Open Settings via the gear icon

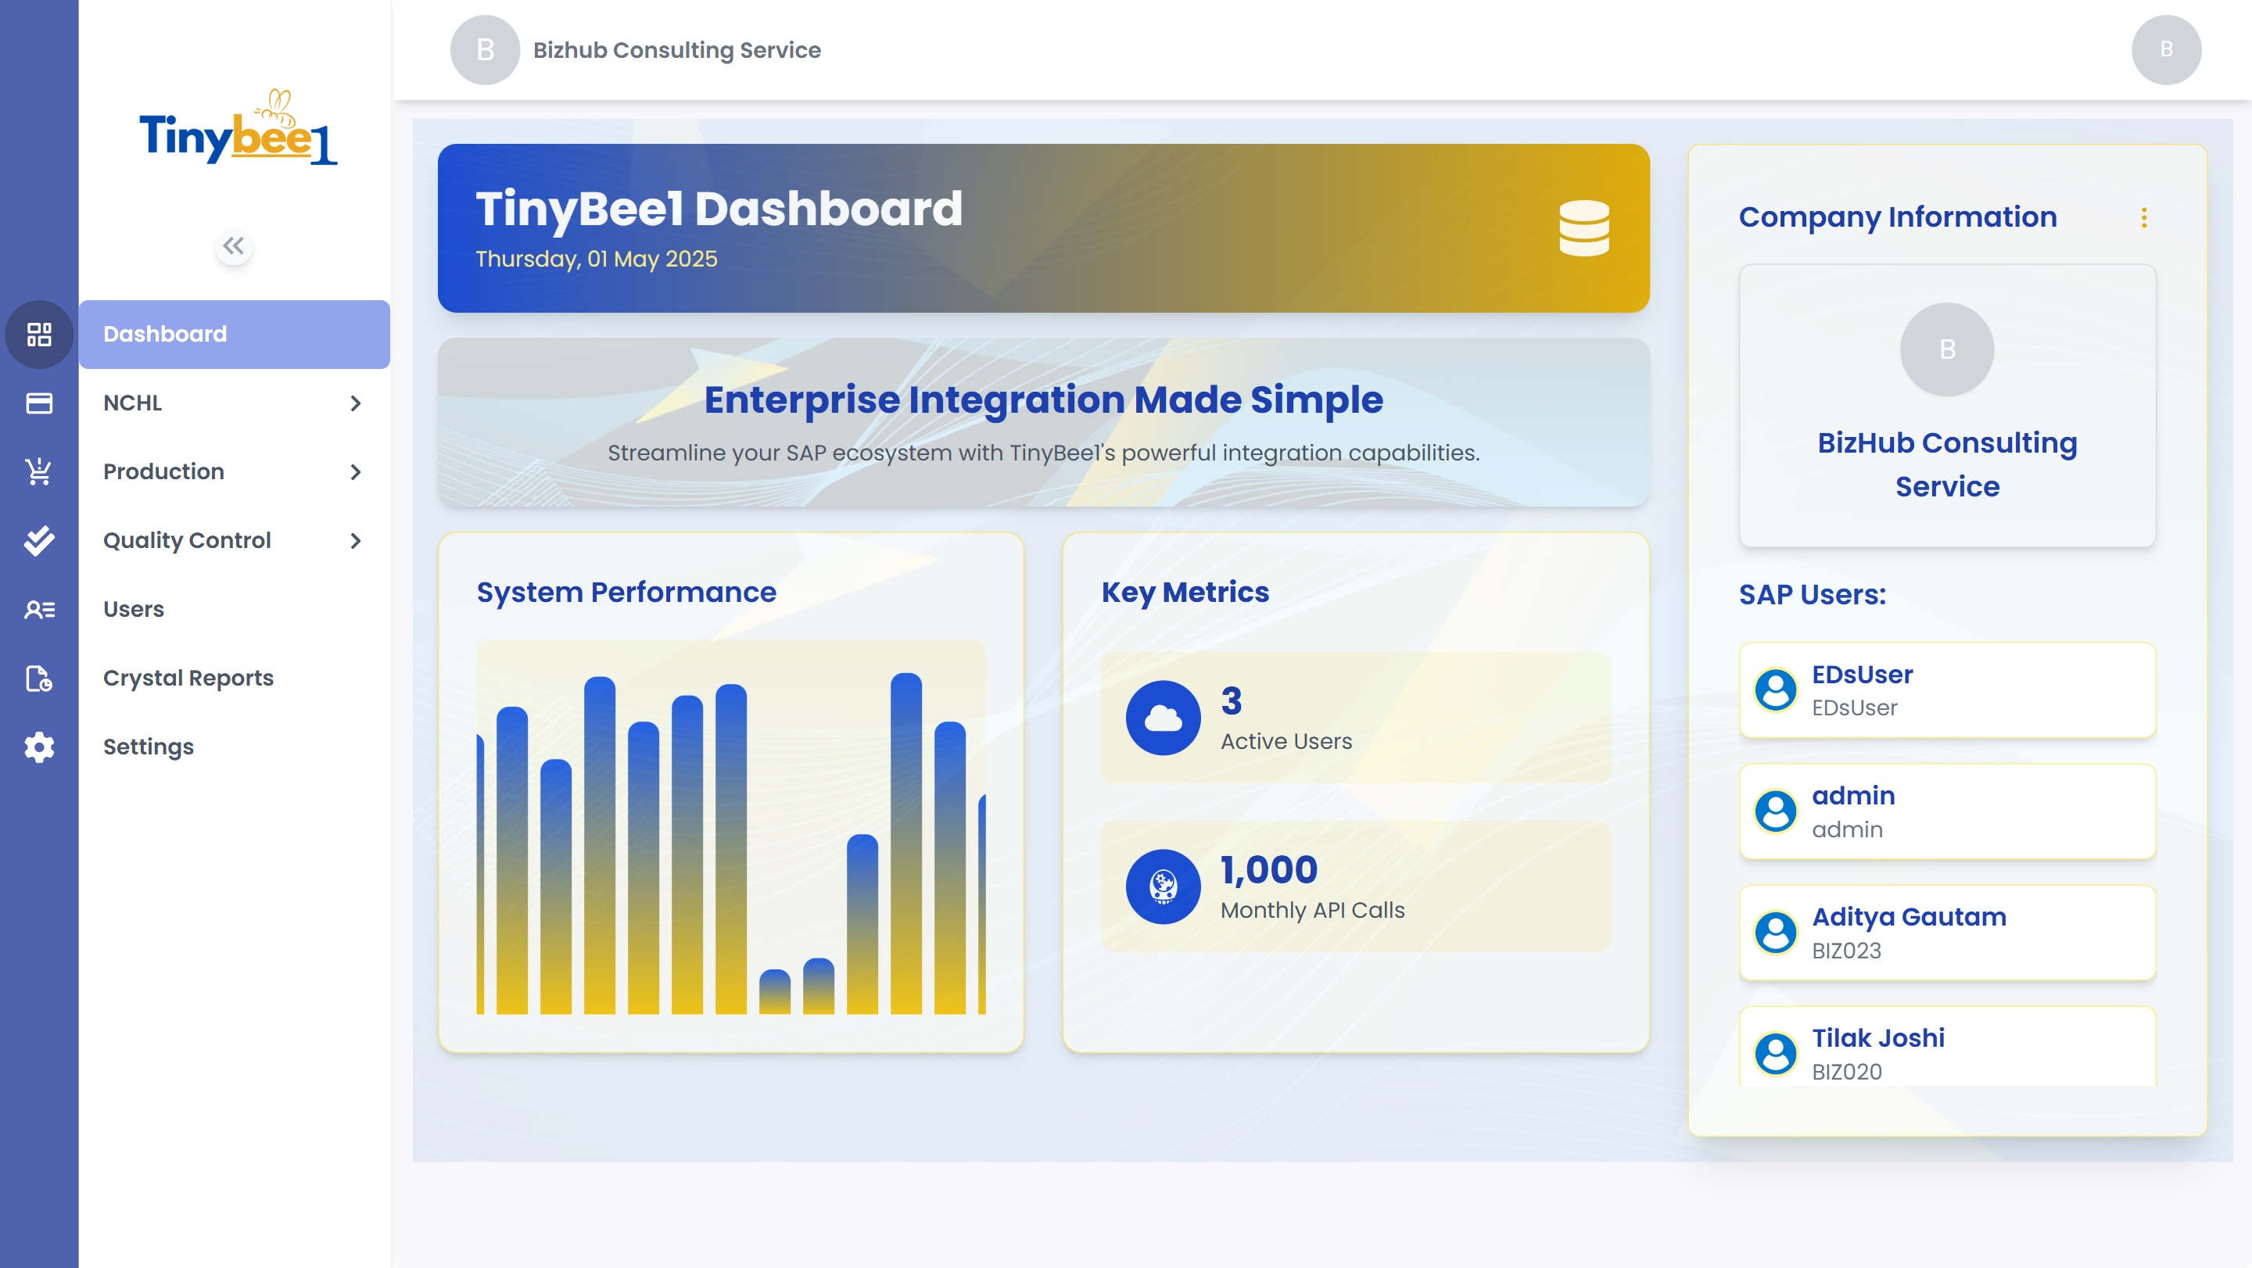38,747
